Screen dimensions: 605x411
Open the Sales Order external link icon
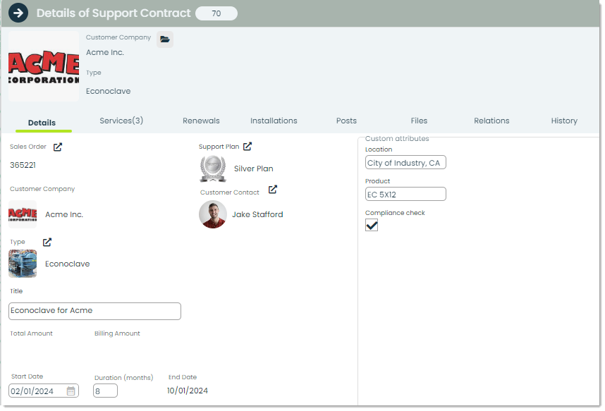(58, 147)
